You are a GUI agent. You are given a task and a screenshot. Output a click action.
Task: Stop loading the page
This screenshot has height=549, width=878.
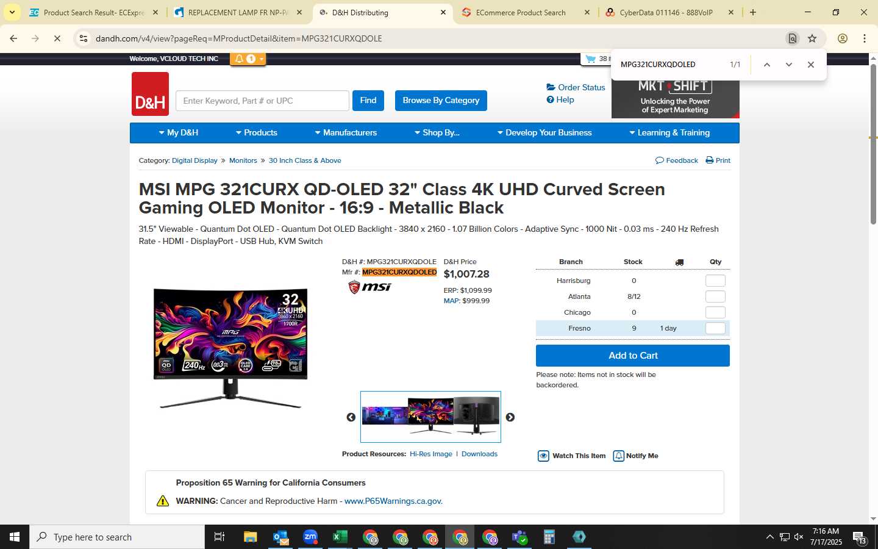pyautogui.click(x=57, y=38)
